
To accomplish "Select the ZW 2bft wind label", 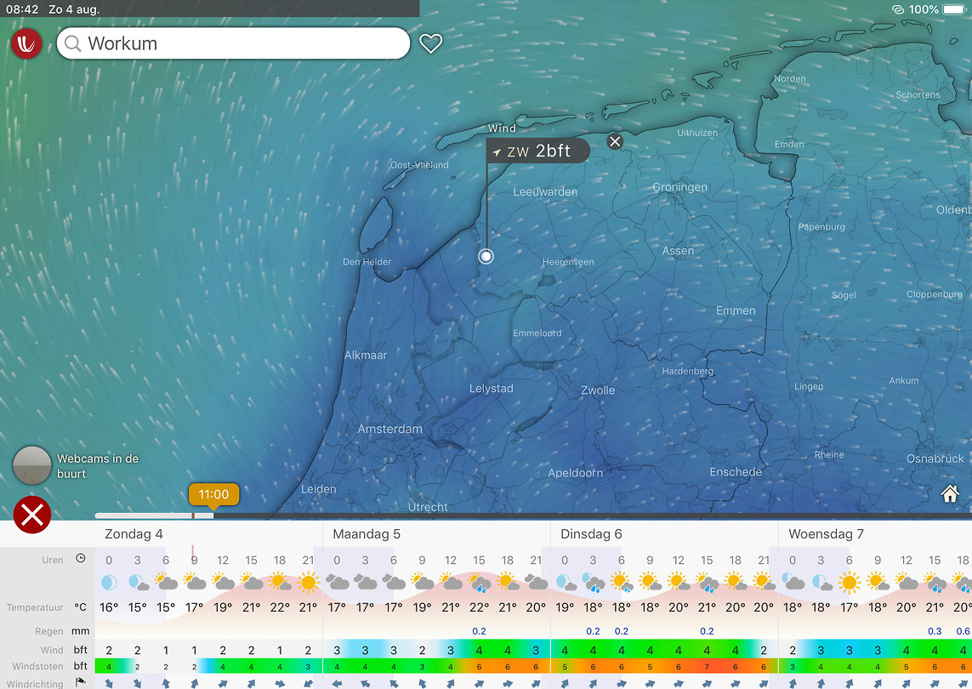I will 537,151.
